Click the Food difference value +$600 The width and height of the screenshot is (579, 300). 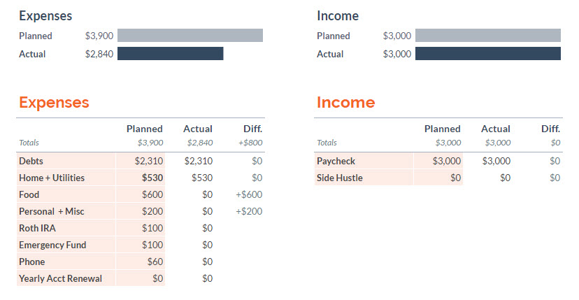click(249, 194)
